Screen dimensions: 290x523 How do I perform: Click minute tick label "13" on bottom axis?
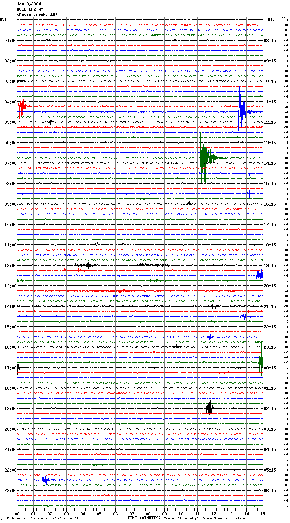pyautogui.click(x=230, y=514)
